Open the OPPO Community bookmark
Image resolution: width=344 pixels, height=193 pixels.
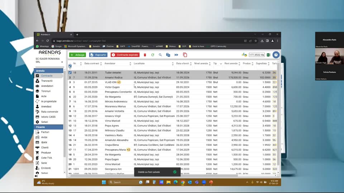click(216, 46)
